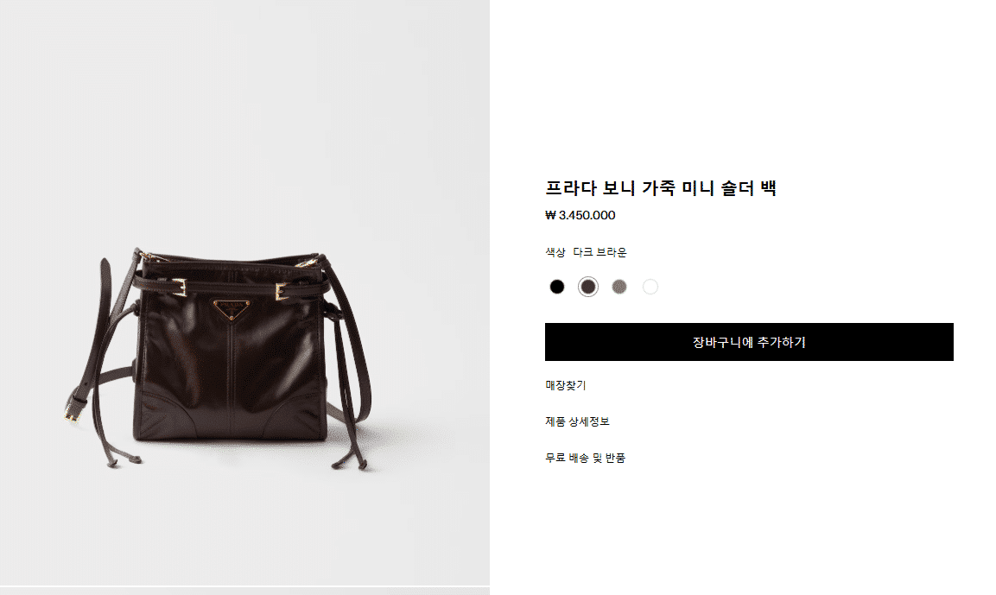Click the 색상 다크 브라운 color label
Screen dimensions: 996x595
tap(586, 252)
